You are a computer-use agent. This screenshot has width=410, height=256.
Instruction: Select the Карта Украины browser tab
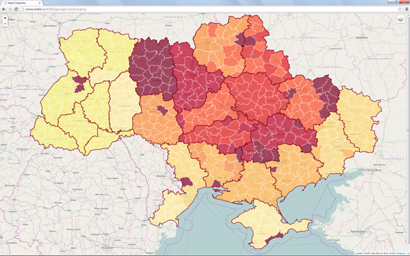(22, 3)
